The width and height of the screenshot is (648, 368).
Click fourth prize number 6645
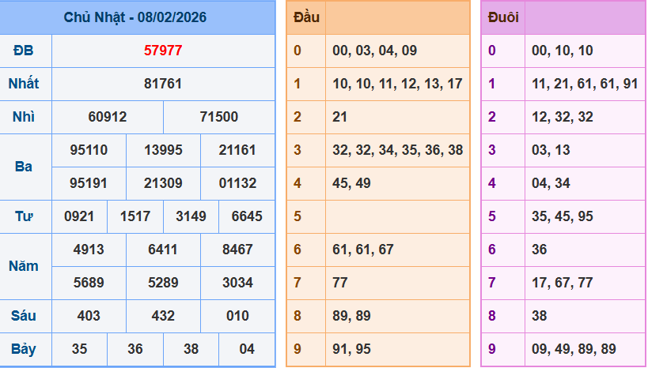[247, 216]
